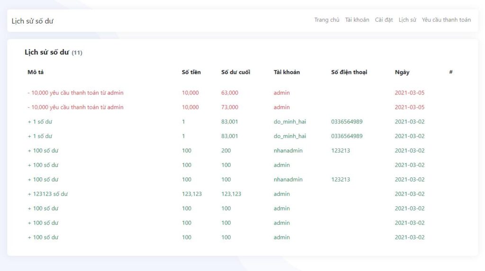This screenshot has height=271, width=485.
Task: Click the first 2021-03-05 date cell
Action: coord(410,93)
